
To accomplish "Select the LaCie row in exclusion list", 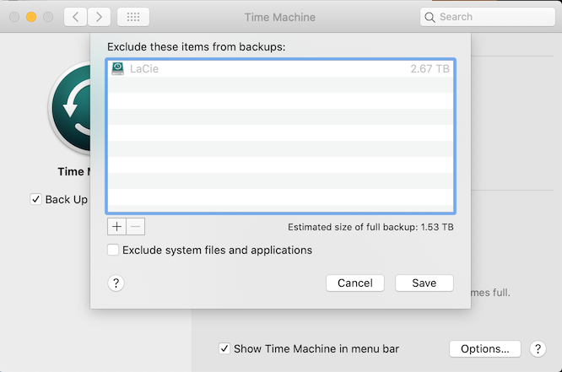I will [280, 68].
